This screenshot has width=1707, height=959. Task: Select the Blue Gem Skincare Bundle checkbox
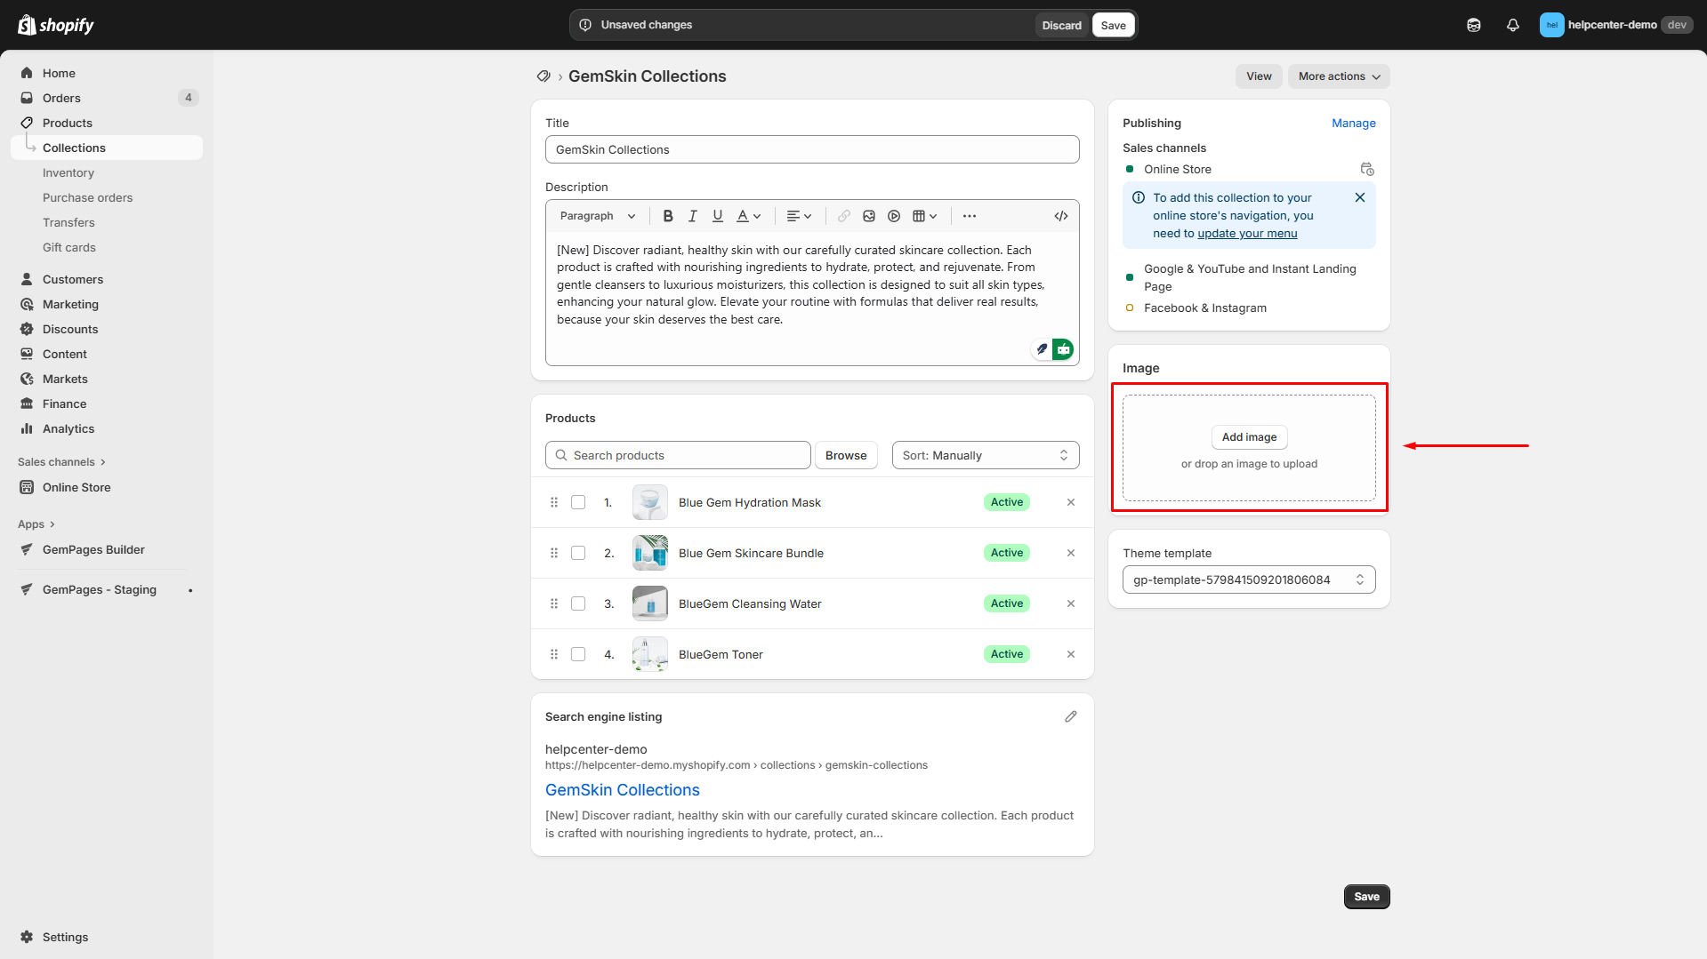pos(578,553)
